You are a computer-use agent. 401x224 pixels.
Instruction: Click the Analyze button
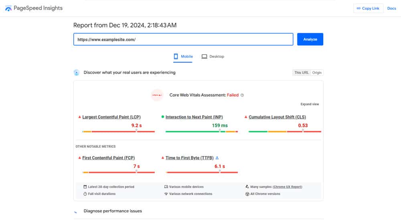(x=310, y=39)
